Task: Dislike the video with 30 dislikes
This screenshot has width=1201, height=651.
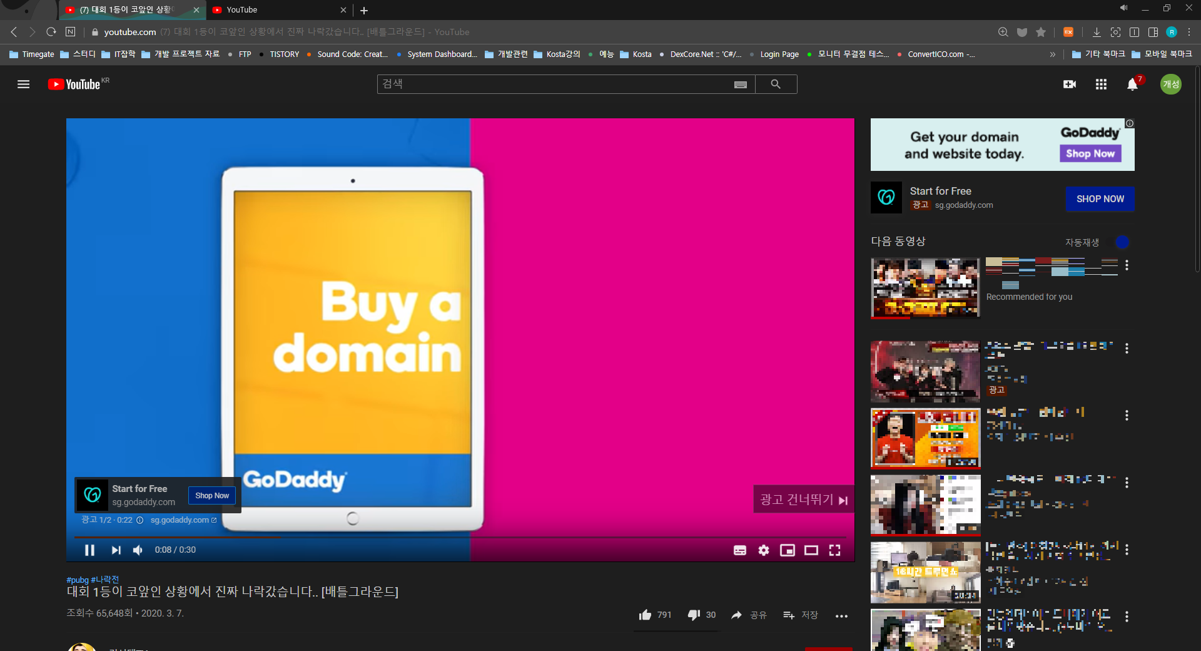Action: coord(701,615)
